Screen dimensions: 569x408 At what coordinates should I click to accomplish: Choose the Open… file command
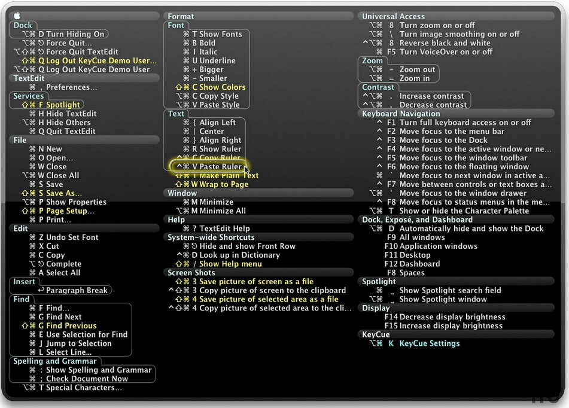pos(51,158)
